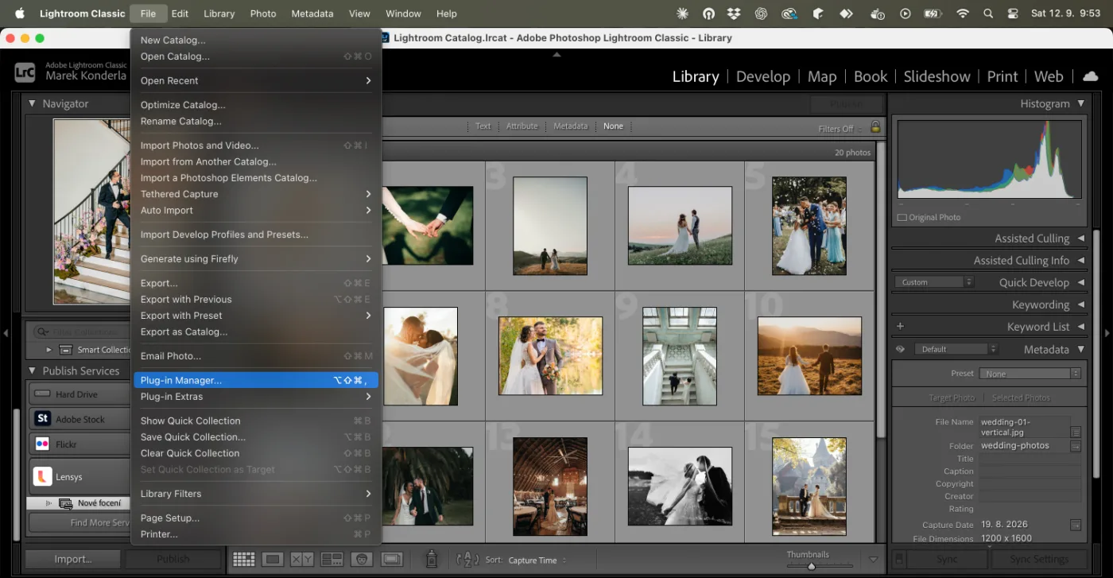Switch to the Develop module

coord(763,76)
